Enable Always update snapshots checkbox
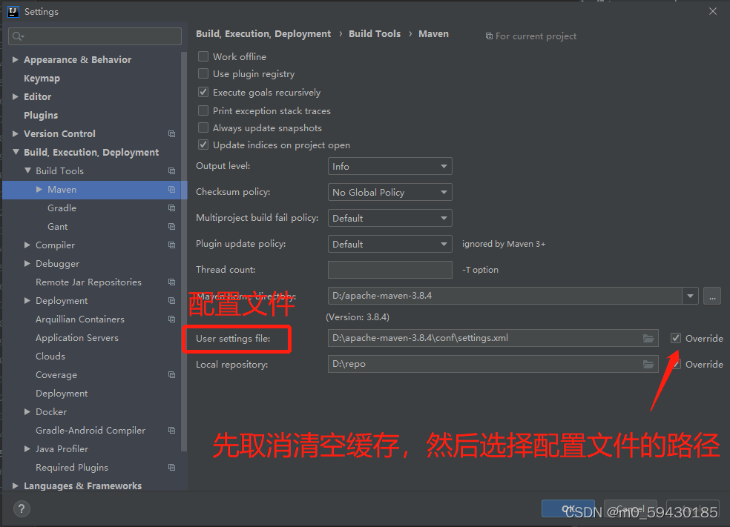 click(203, 128)
